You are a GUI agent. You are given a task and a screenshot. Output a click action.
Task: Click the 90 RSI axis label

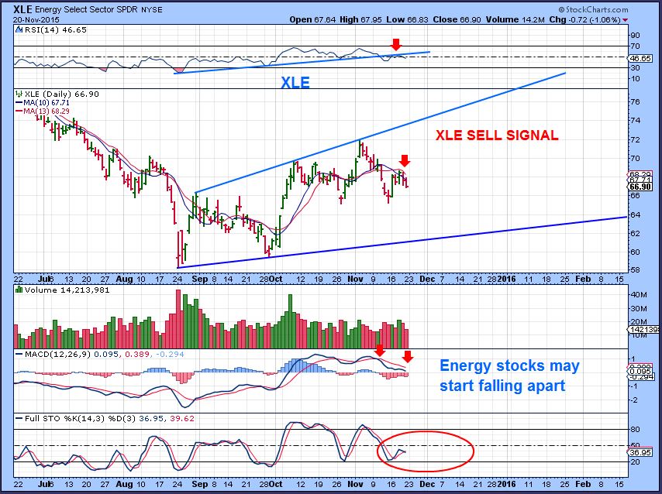[x=636, y=35]
